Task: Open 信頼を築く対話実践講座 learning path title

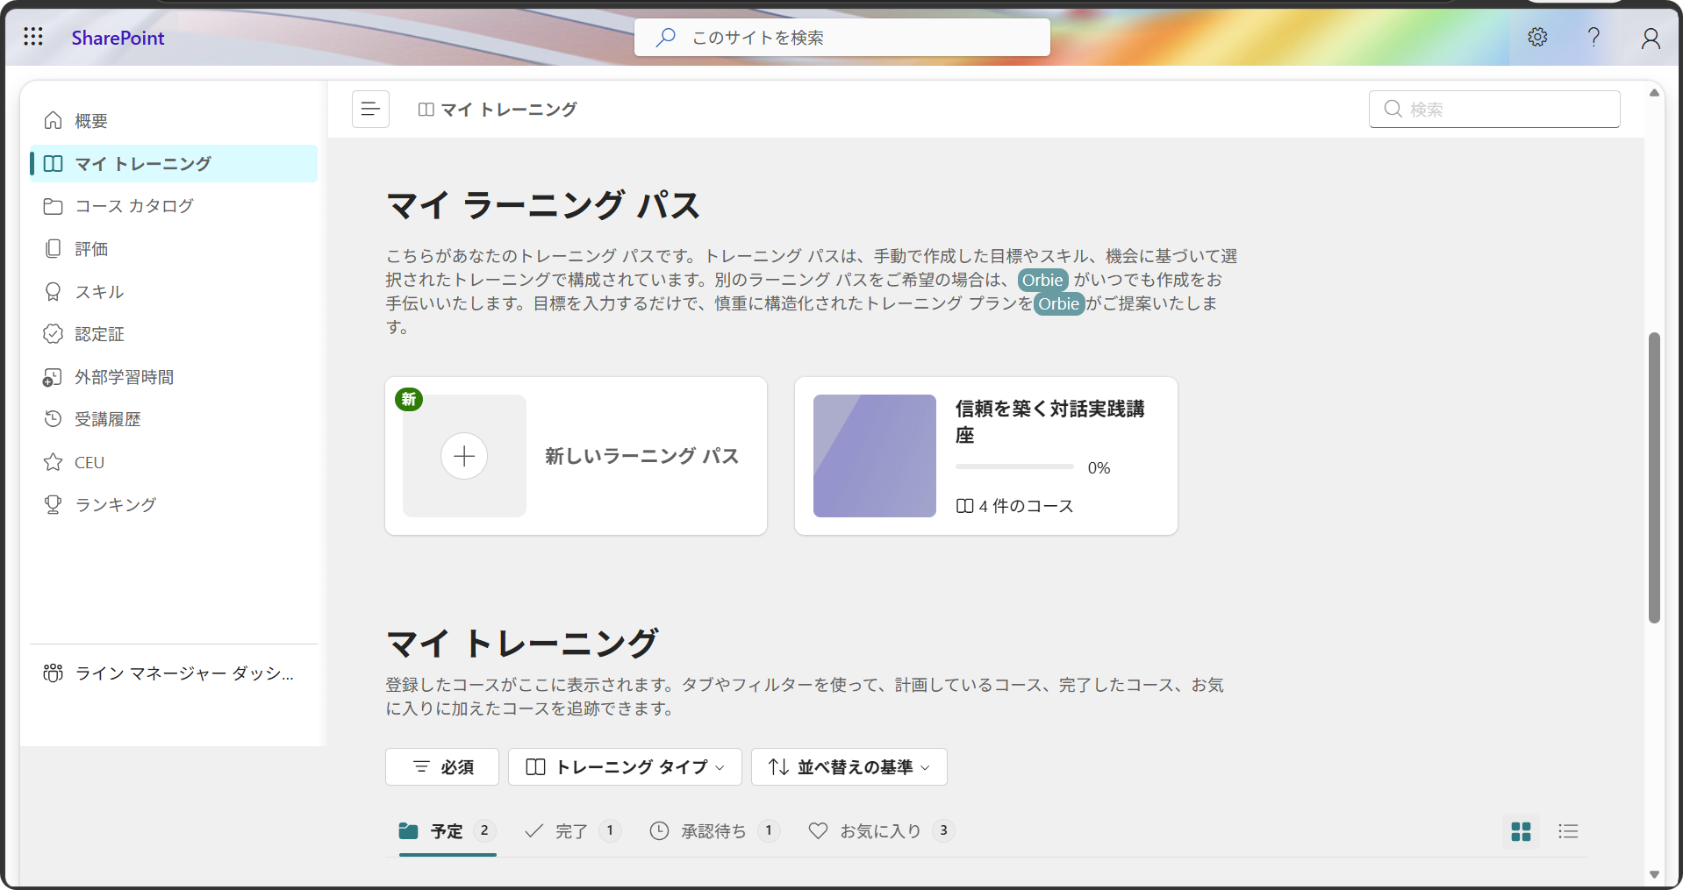Action: pos(1049,422)
